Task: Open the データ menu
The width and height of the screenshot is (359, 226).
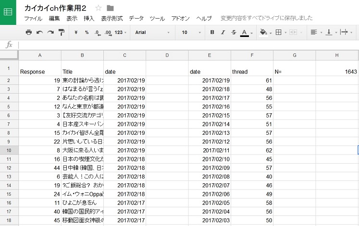Action: 136,18
